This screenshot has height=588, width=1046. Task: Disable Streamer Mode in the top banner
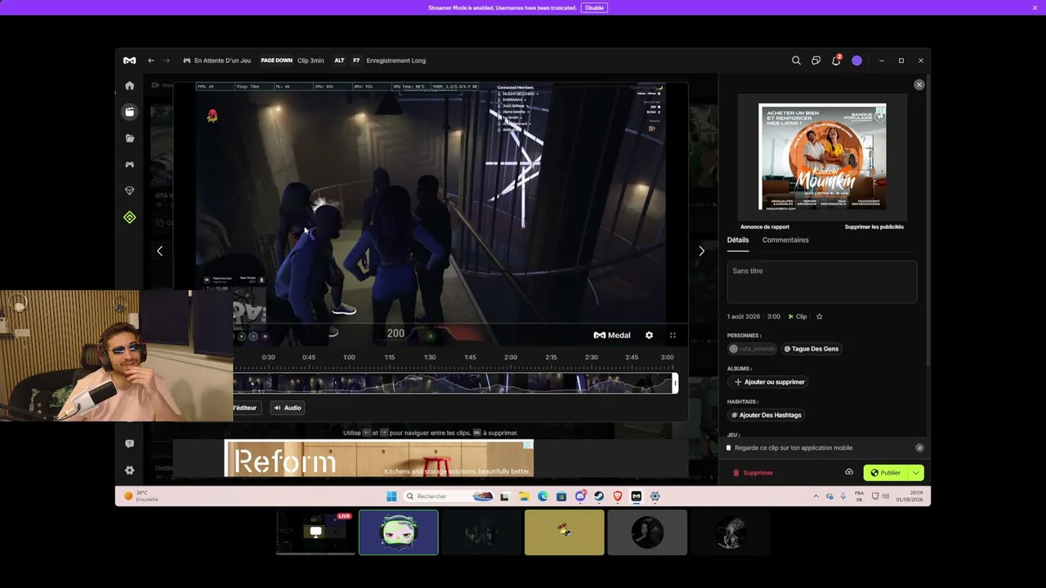[594, 7]
